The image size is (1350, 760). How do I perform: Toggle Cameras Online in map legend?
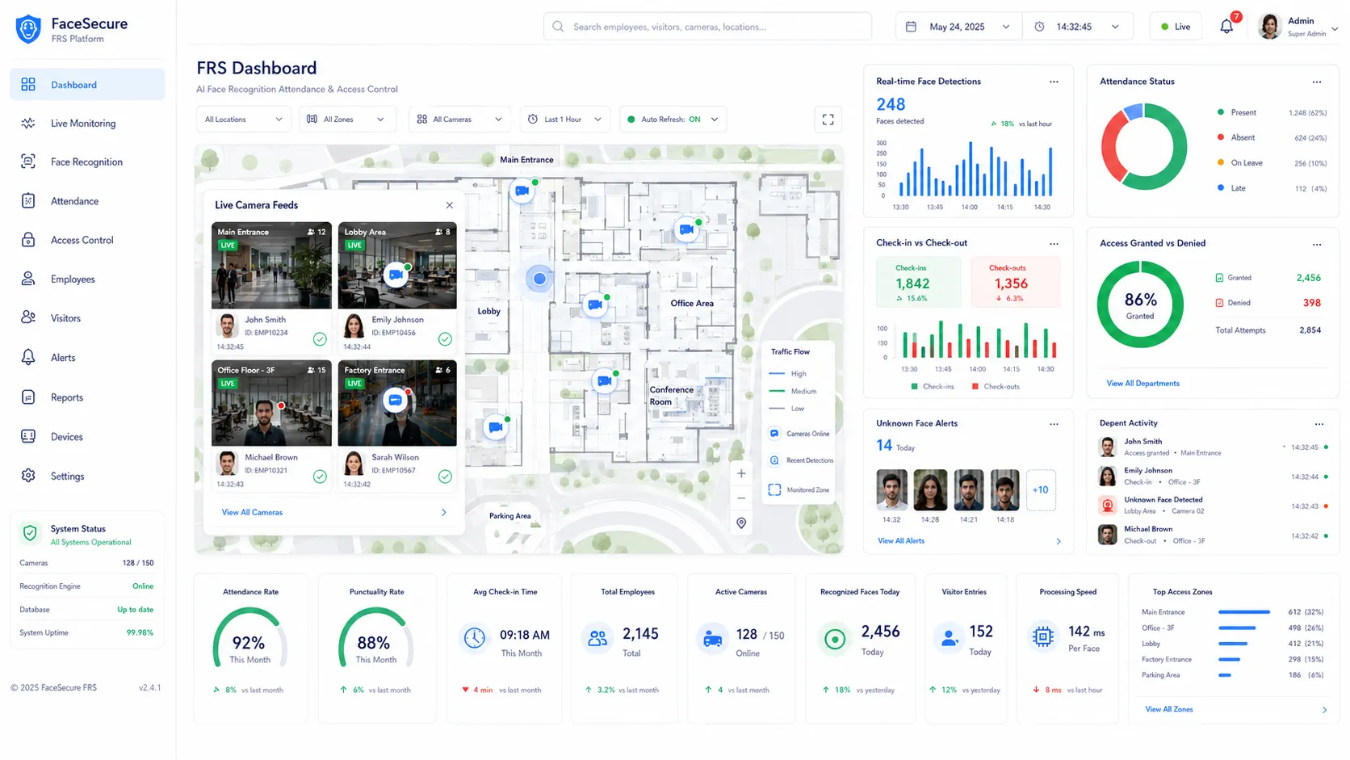click(799, 434)
